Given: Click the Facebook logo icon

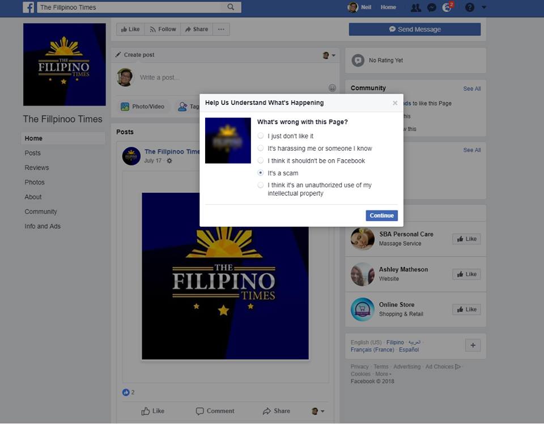Looking at the screenshot, I should 28,7.
